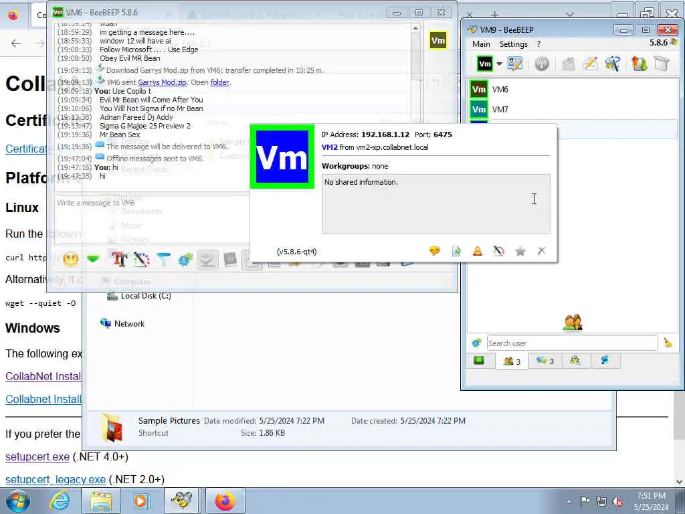685x514 pixels.
Task: Click the Firefox back arrow
Action: (x=16, y=44)
